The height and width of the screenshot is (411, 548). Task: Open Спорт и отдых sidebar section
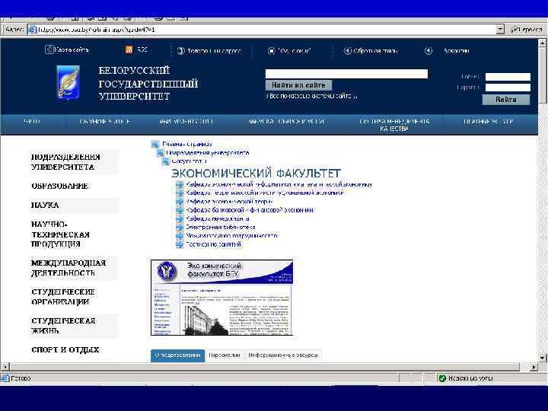(65, 349)
